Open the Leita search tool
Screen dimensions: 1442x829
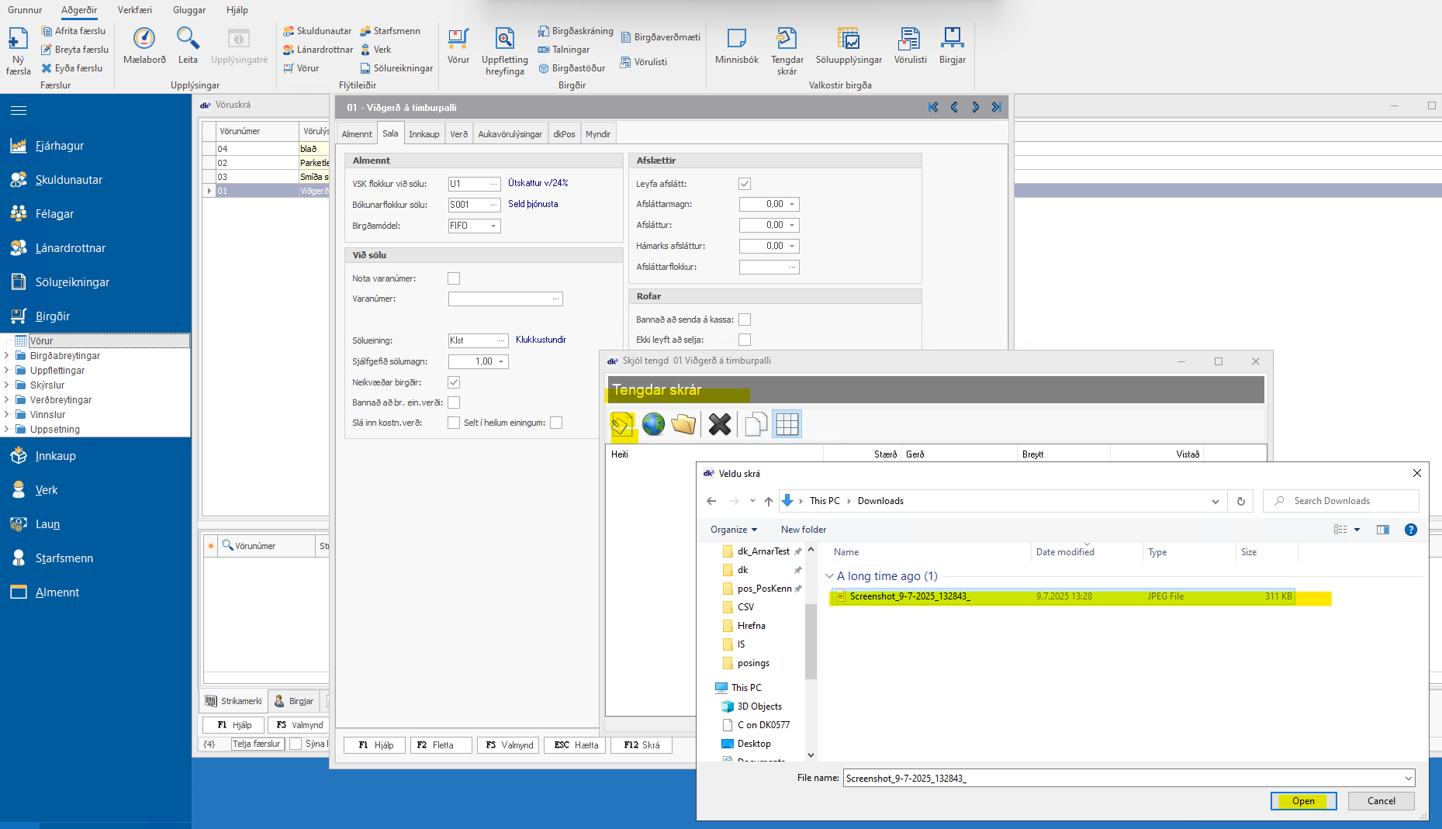pos(188,39)
